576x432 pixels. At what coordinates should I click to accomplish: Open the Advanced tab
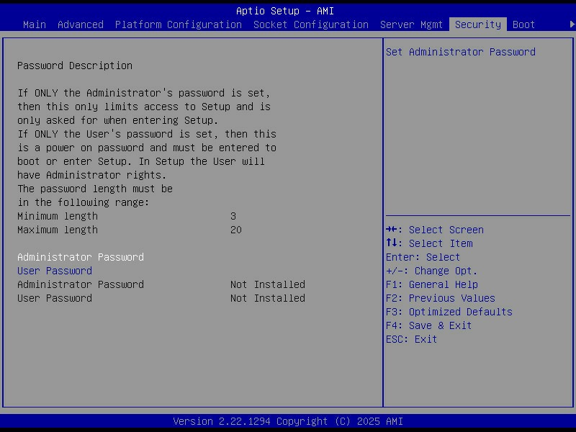click(80, 24)
